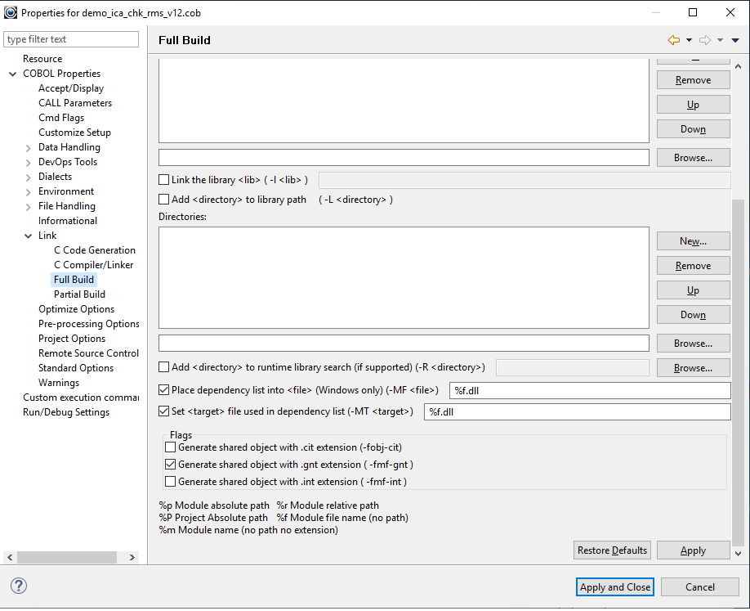The image size is (750, 611).
Task: Click the 'type filter text' field
Action: 71,39
